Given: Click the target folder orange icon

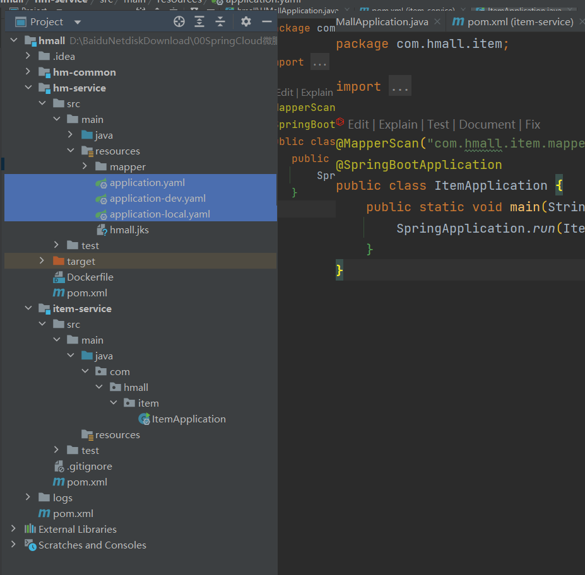Looking at the screenshot, I should [x=59, y=261].
